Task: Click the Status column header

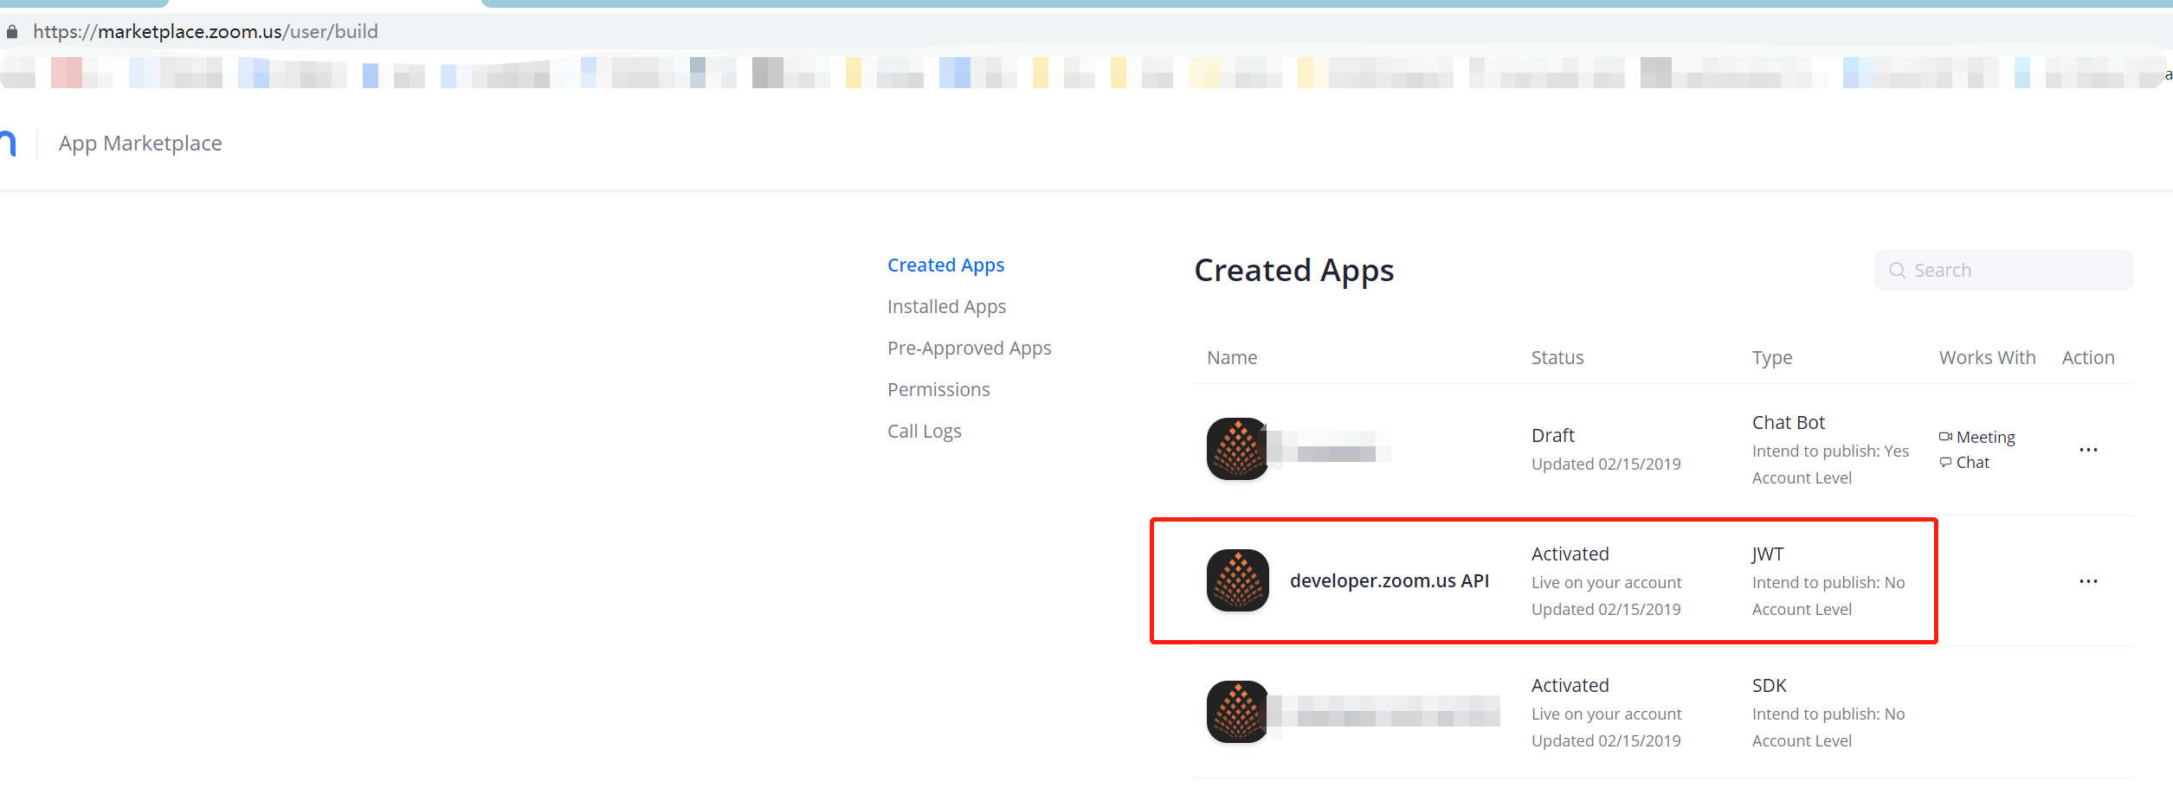Action: click(1557, 357)
